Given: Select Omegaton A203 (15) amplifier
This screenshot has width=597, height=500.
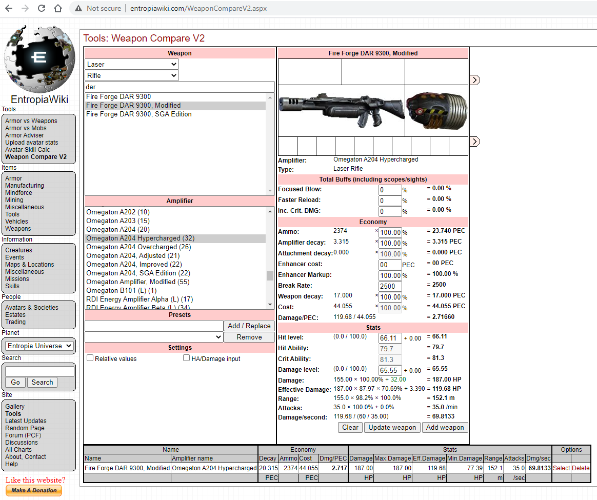Looking at the screenshot, I should click(175, 221).
